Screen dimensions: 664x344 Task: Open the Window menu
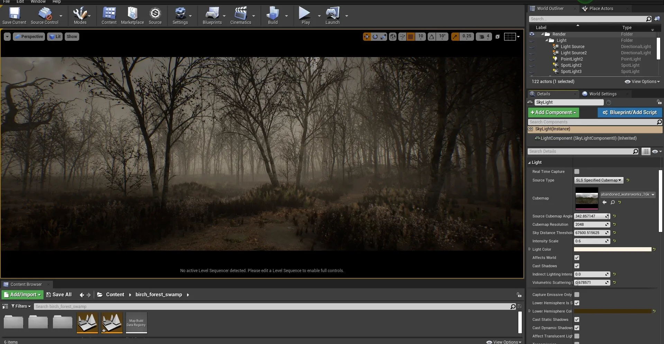point(38,2)
